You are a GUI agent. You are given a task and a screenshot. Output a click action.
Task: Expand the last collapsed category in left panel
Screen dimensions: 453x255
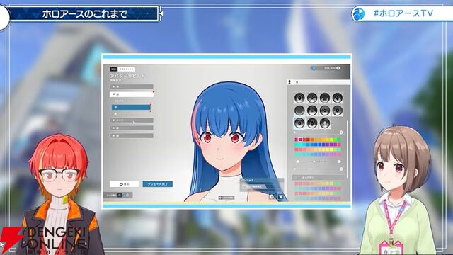pos(132,135)
